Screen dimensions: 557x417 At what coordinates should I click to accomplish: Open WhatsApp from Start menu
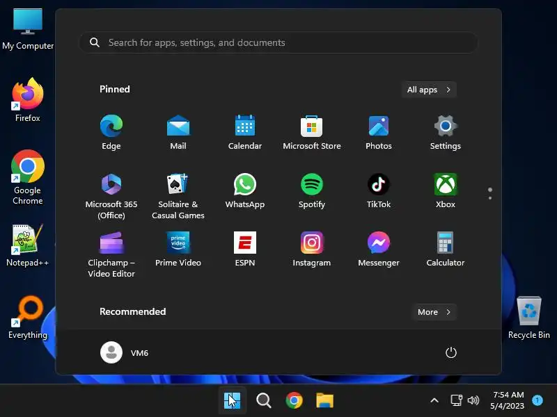tap(245, 190)
